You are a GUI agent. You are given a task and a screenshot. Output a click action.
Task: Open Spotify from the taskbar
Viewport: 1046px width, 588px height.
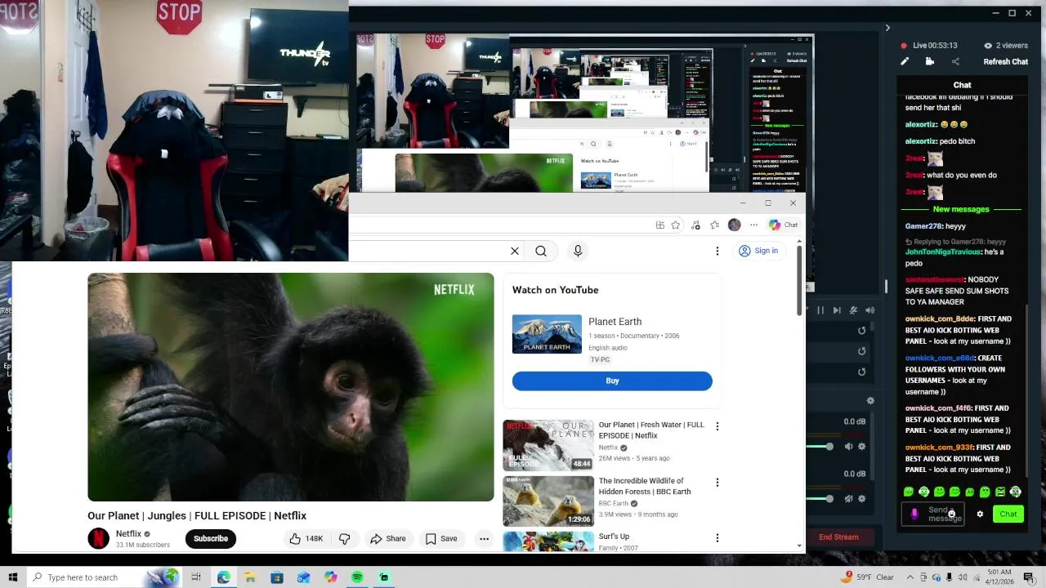(357, 577)
